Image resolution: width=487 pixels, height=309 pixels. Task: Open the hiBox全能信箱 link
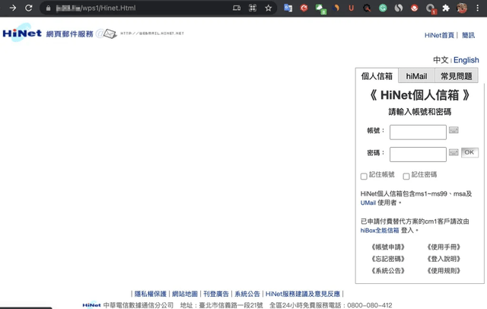click(x=380, y=231)
